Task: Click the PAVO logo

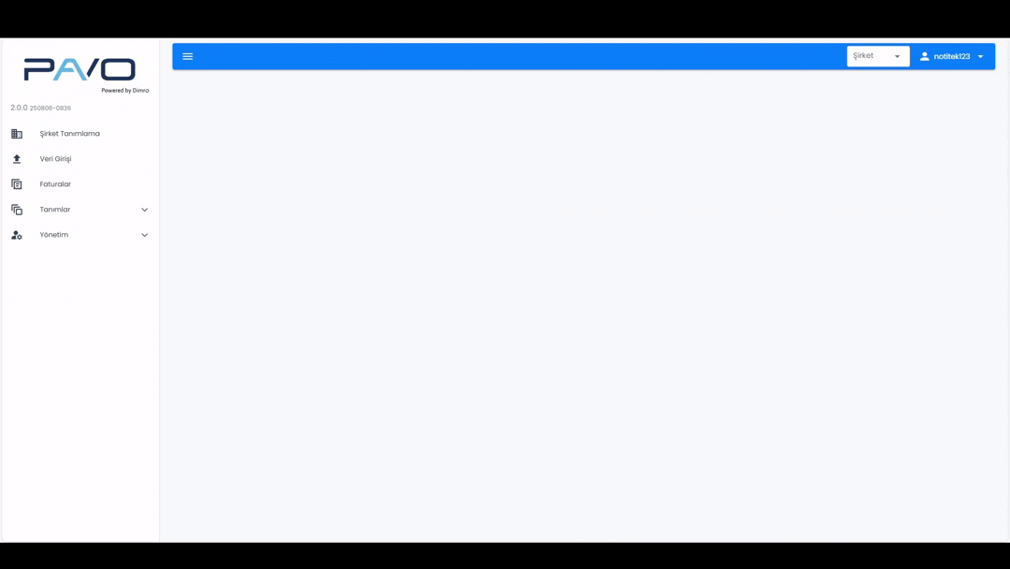Action: click(79, 69)
